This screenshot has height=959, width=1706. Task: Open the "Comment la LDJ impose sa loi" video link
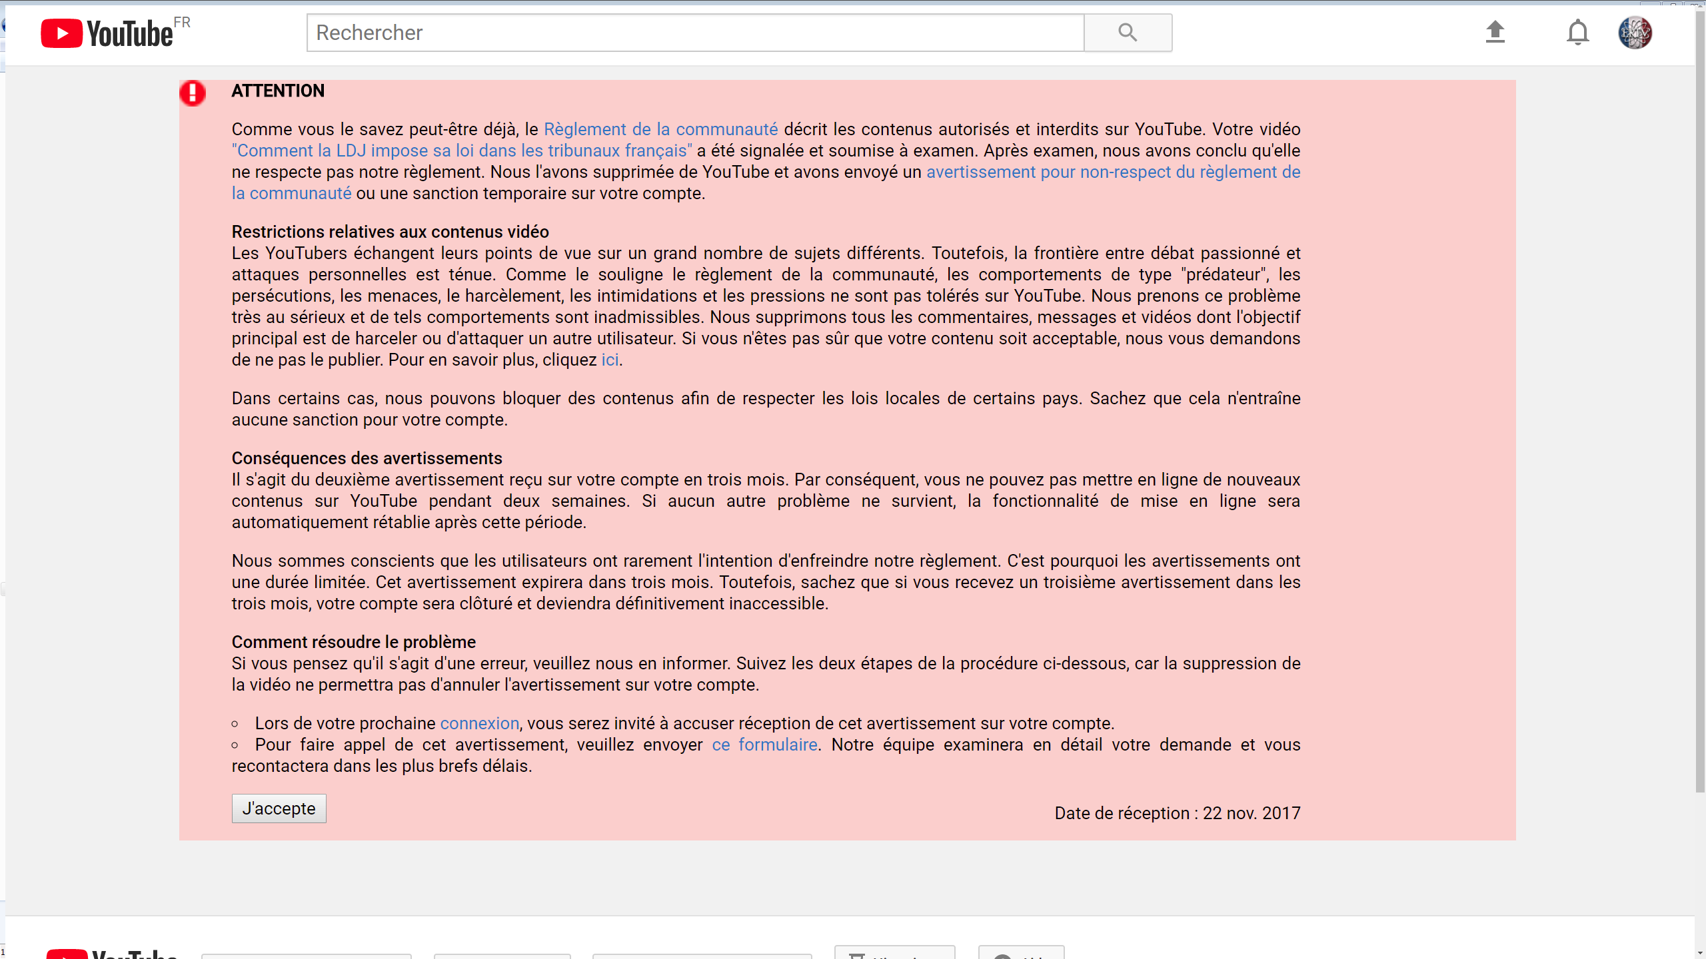[462, 151]
